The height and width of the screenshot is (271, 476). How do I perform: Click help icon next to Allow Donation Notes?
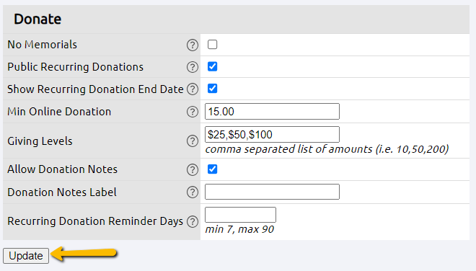pyautogui.click(x=192, y=169)
